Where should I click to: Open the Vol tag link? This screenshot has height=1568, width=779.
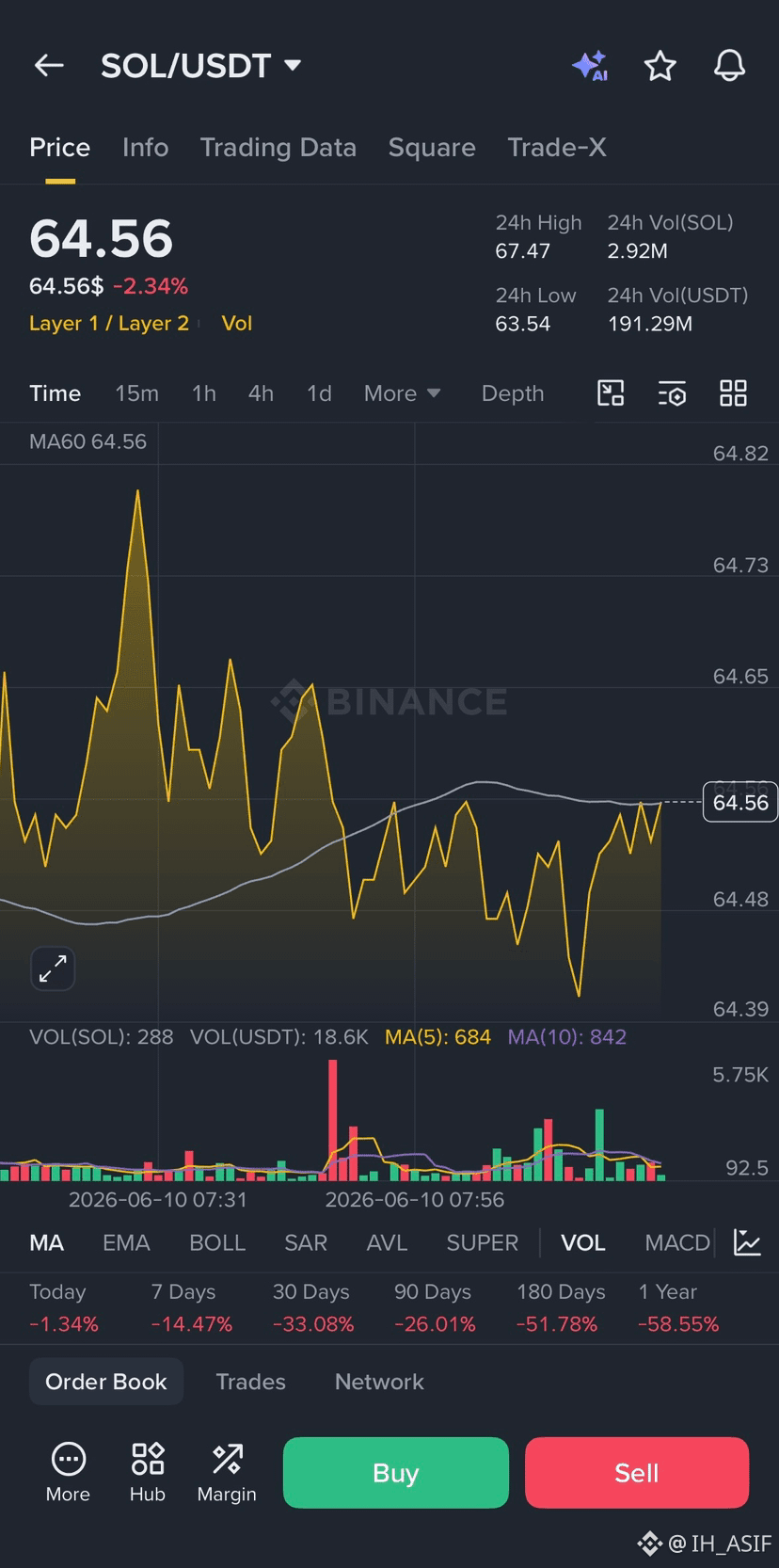(237, 323)
